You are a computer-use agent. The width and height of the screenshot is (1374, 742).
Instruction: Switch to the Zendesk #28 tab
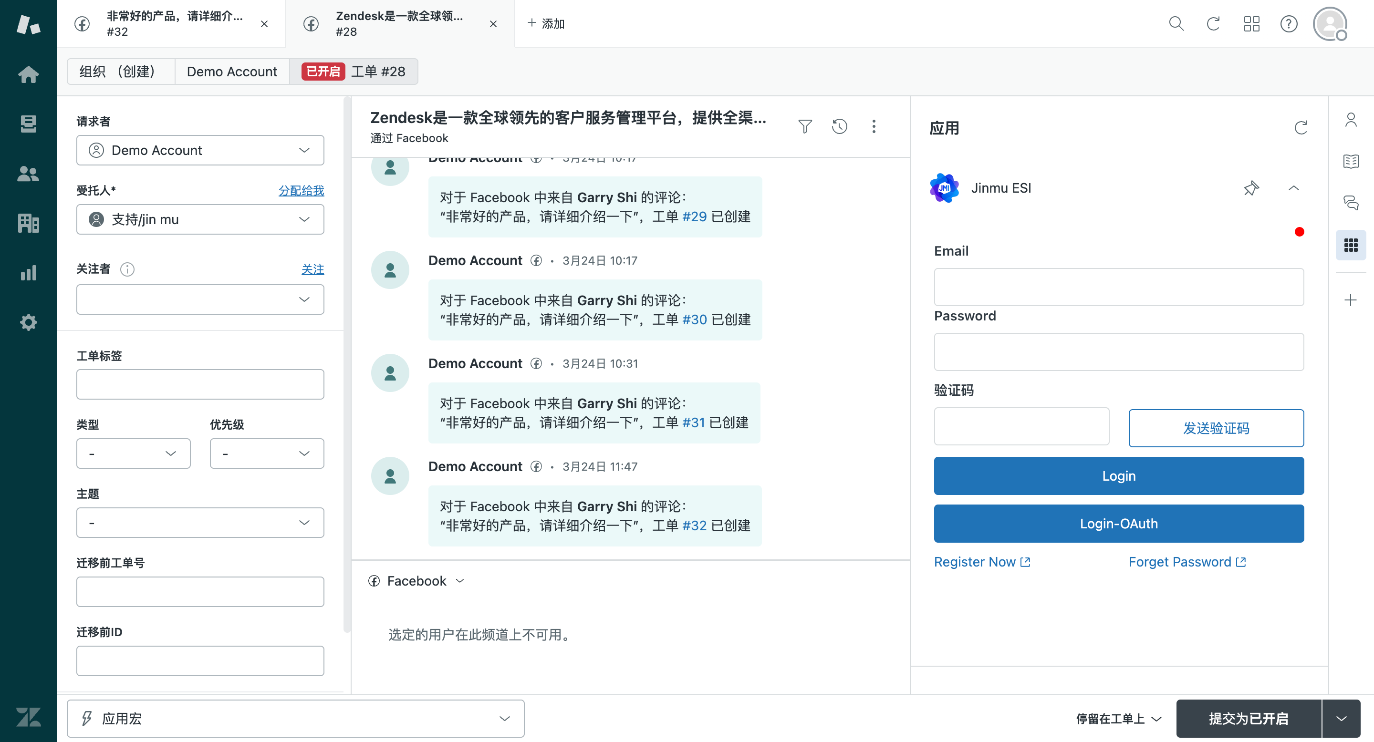tap(401, 24)
